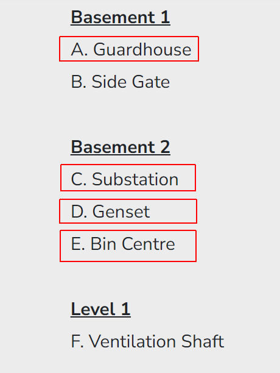The width and height of the screenshot is (280, 373).
Task: Click the word Gate in Side Gate
Action: coord(151,82)
